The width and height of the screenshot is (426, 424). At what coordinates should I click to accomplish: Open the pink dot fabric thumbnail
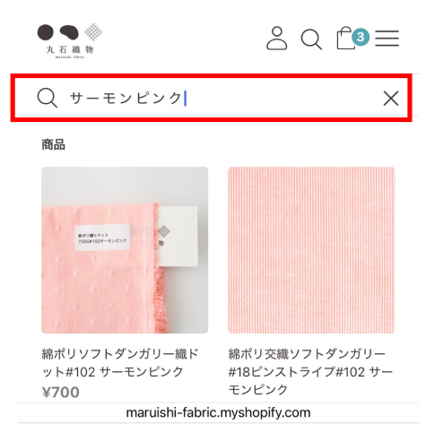click(125, 250)
